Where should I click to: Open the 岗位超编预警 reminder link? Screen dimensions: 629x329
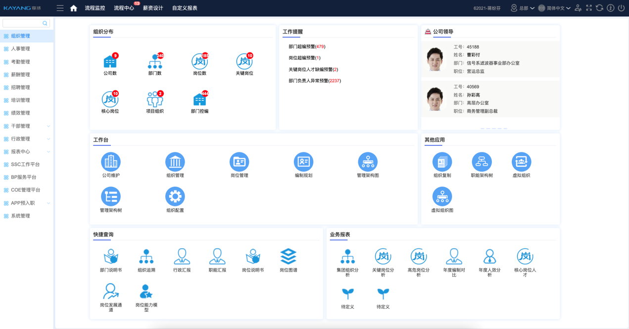pos(304,58)
